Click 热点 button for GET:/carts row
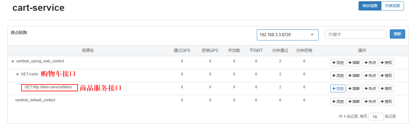Viewport: 417px width, 135px height. click(370, 76)
